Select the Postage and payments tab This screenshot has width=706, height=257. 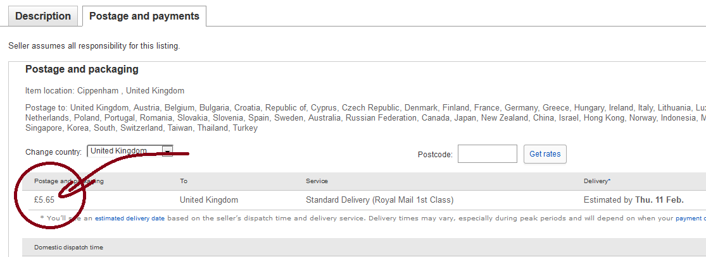[144, 16]
